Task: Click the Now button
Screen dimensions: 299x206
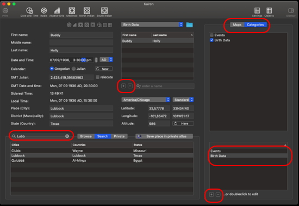Action: point(103,69)
